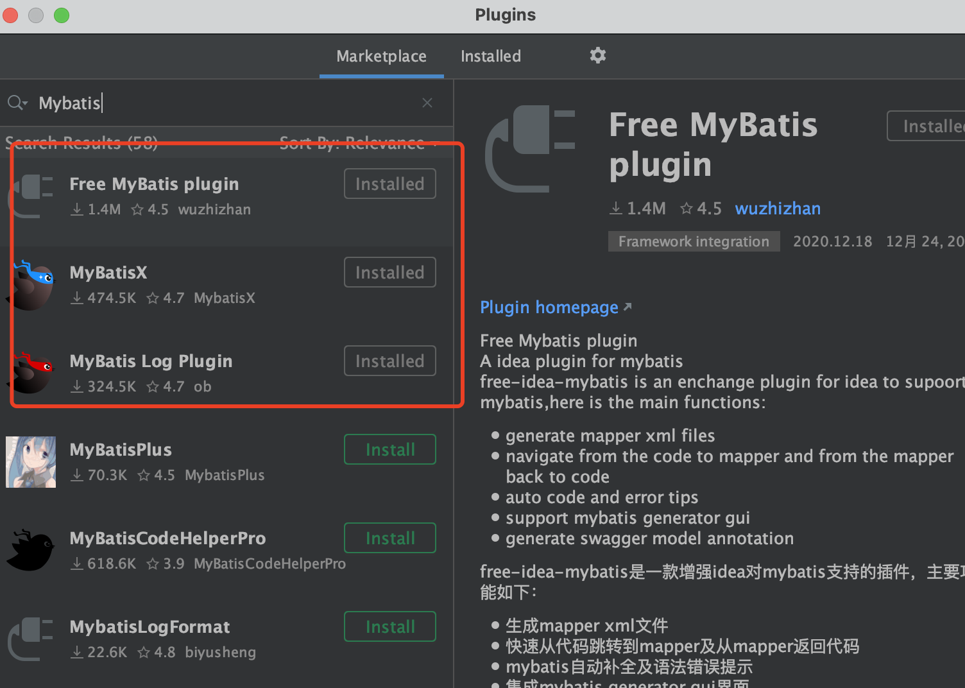Switch to the Installed tab

click(x=490, y=56)
